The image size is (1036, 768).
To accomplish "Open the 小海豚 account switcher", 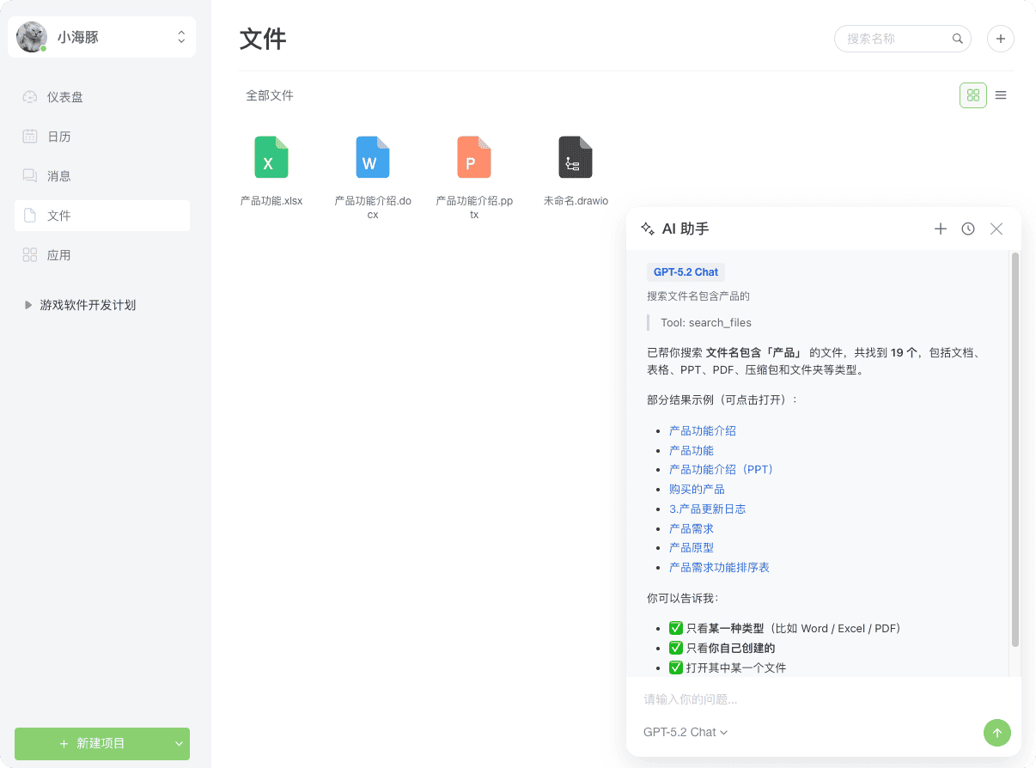I will (102, 37).
